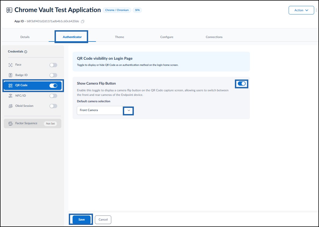Viewport: 319px width, 227px height.
Task: Click the Credentials section header
Action: click(16, 51)
